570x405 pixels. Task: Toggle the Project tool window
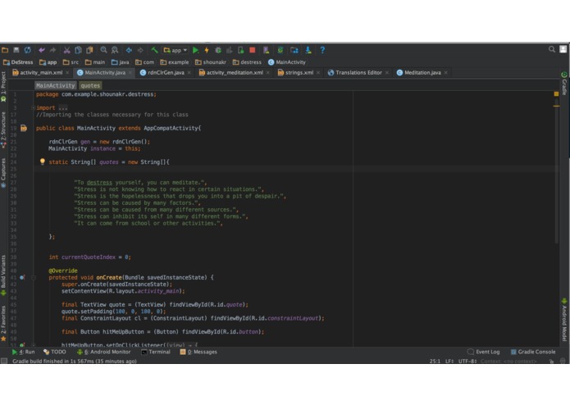[x=3, y=87]
